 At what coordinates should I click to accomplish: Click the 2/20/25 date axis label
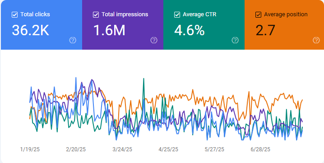76,149
